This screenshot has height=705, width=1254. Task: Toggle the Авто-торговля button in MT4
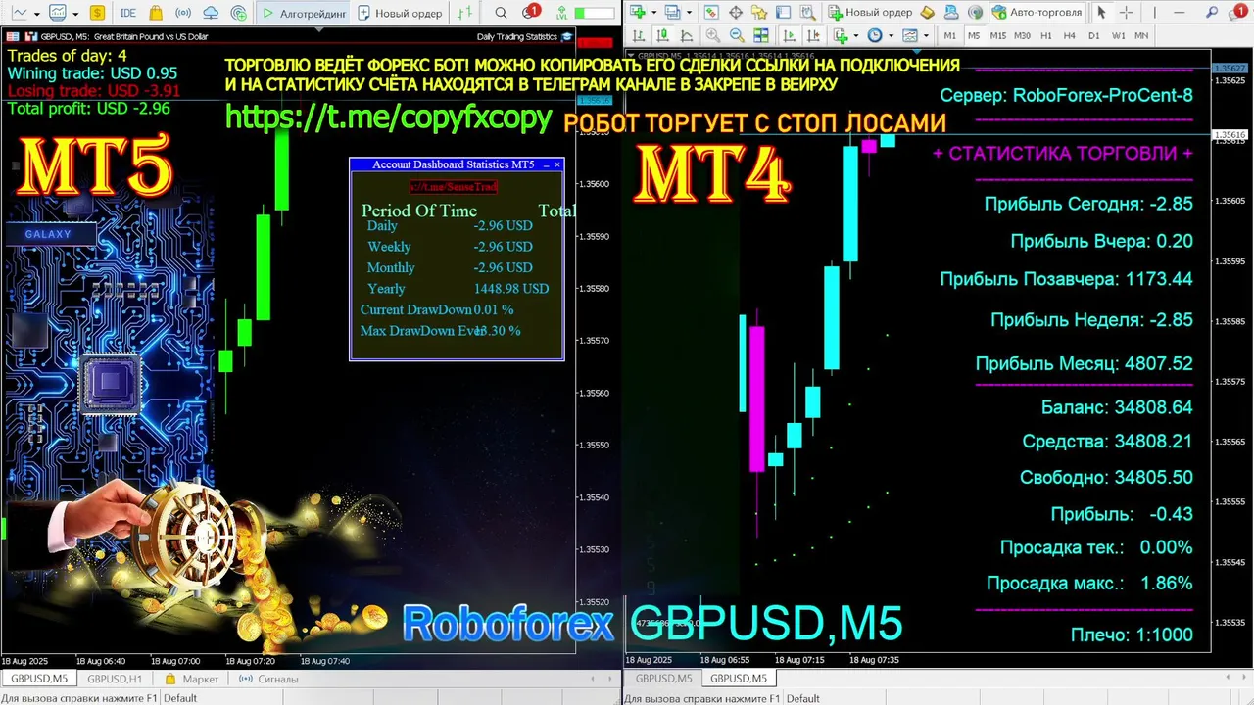(x=1037, y=13)
